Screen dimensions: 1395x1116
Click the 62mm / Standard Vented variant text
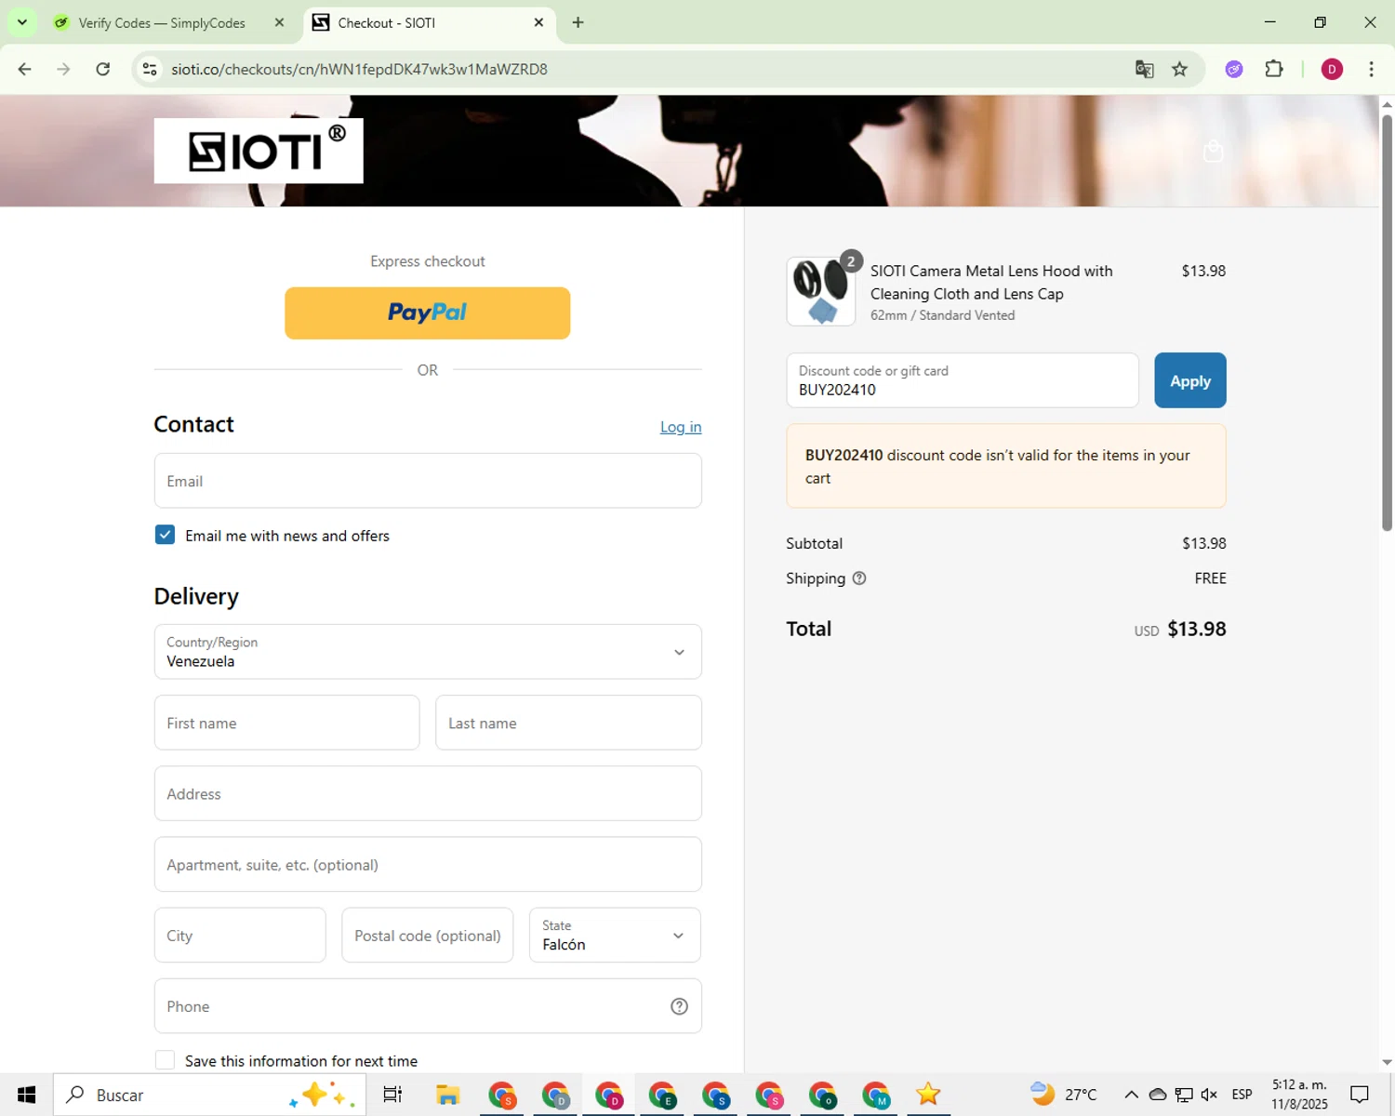click(942, 315)
